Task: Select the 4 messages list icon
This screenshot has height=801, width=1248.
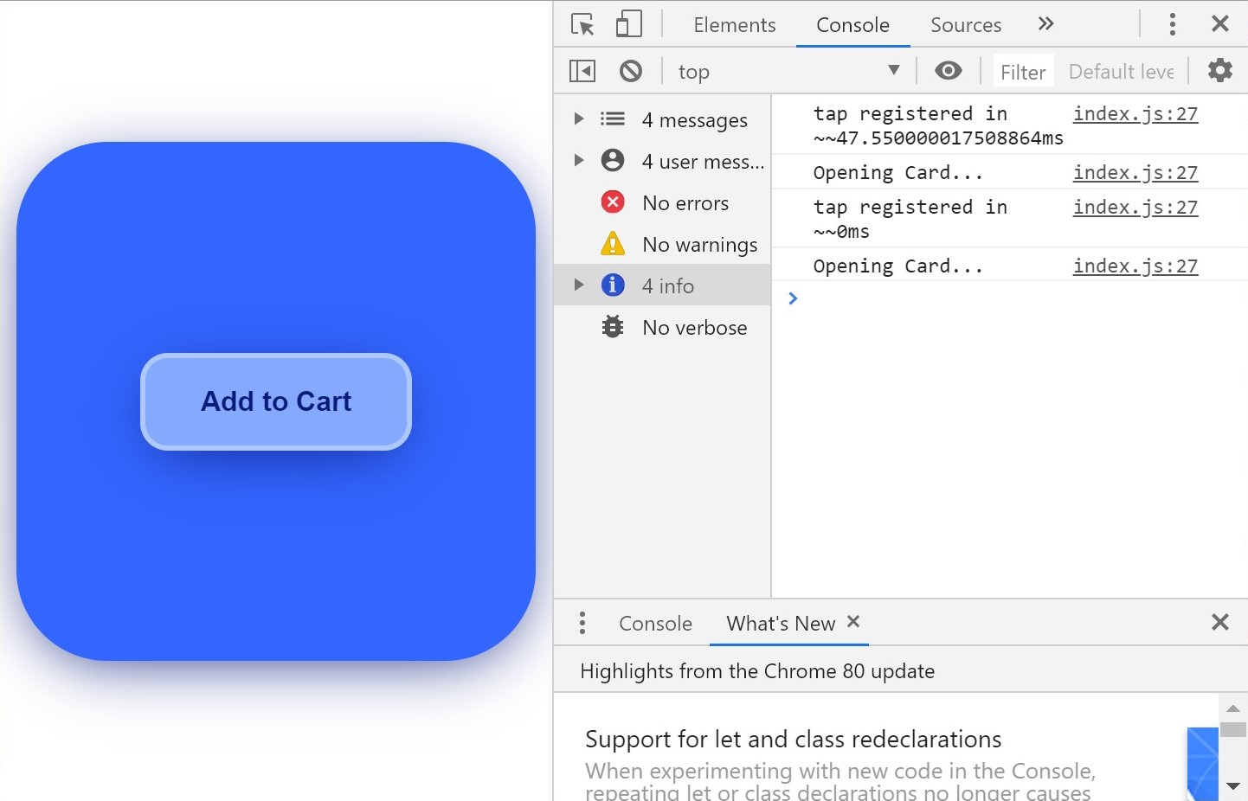Action: click(613, 119)
